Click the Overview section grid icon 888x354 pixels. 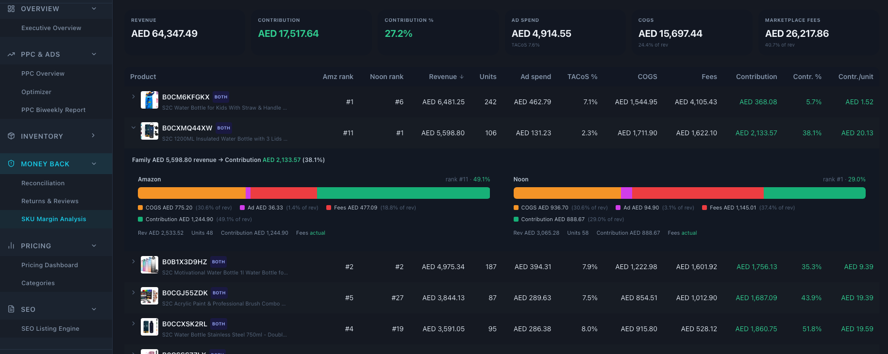click(x=11, y=9)
